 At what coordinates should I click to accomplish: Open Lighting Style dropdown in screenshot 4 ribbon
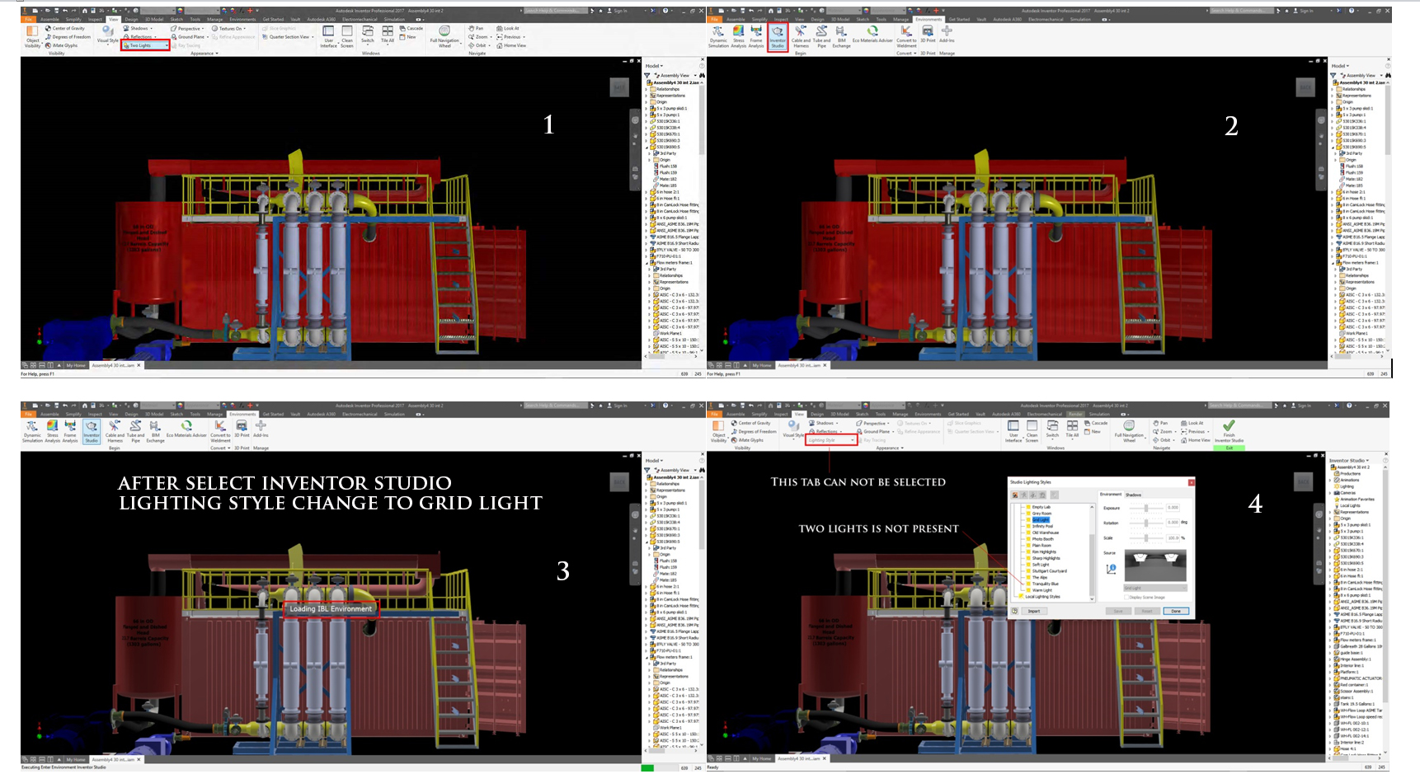(x=831, y=440)
